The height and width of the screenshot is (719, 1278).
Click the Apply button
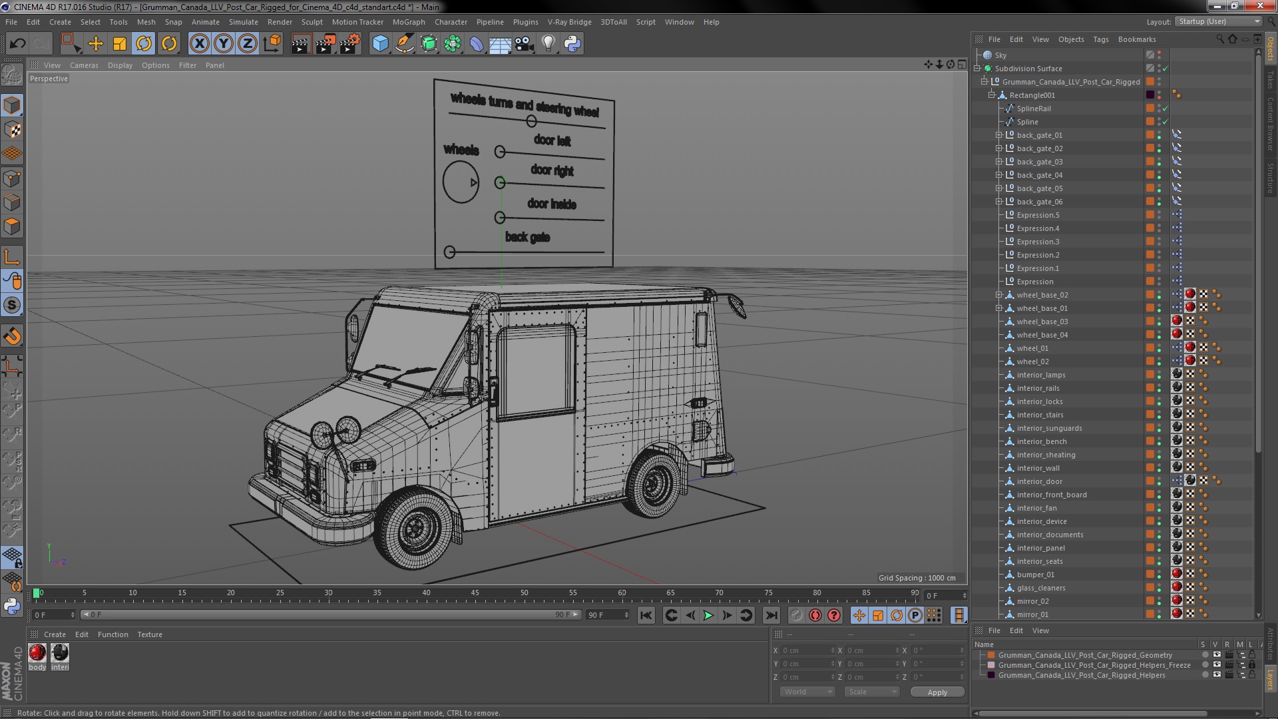pos(937,692)
